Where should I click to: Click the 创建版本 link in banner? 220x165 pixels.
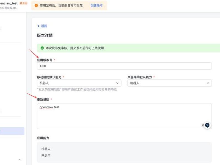click(x=97, y=5)
